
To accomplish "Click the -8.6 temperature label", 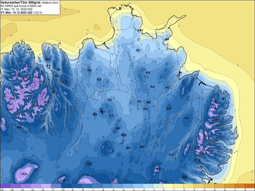I will [x=48, y=66].
